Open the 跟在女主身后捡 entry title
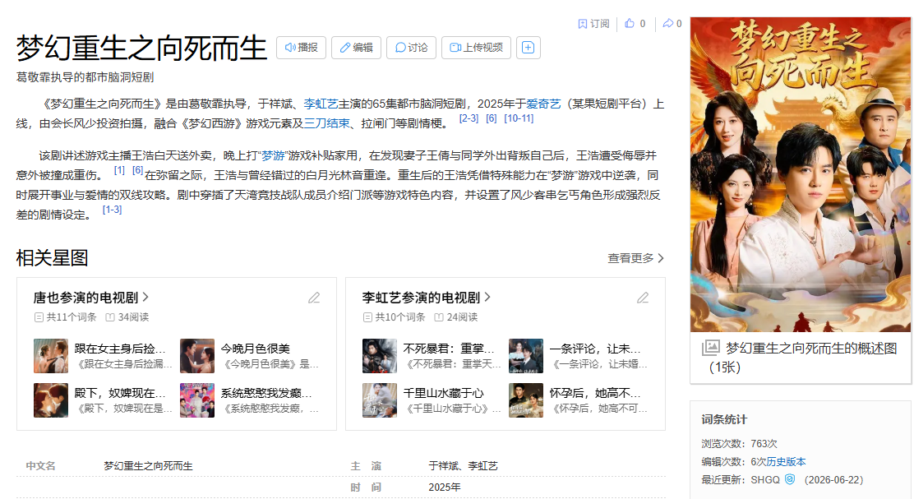914x499 pixels. tap(120, 349)
